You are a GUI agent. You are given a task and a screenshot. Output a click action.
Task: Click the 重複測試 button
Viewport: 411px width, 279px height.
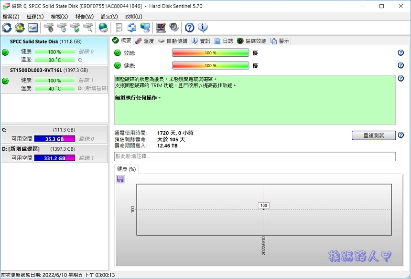point(374,135)
